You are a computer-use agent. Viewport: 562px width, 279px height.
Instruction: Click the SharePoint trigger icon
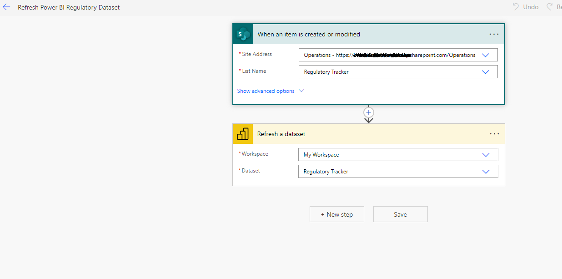[x=243, y=34]
